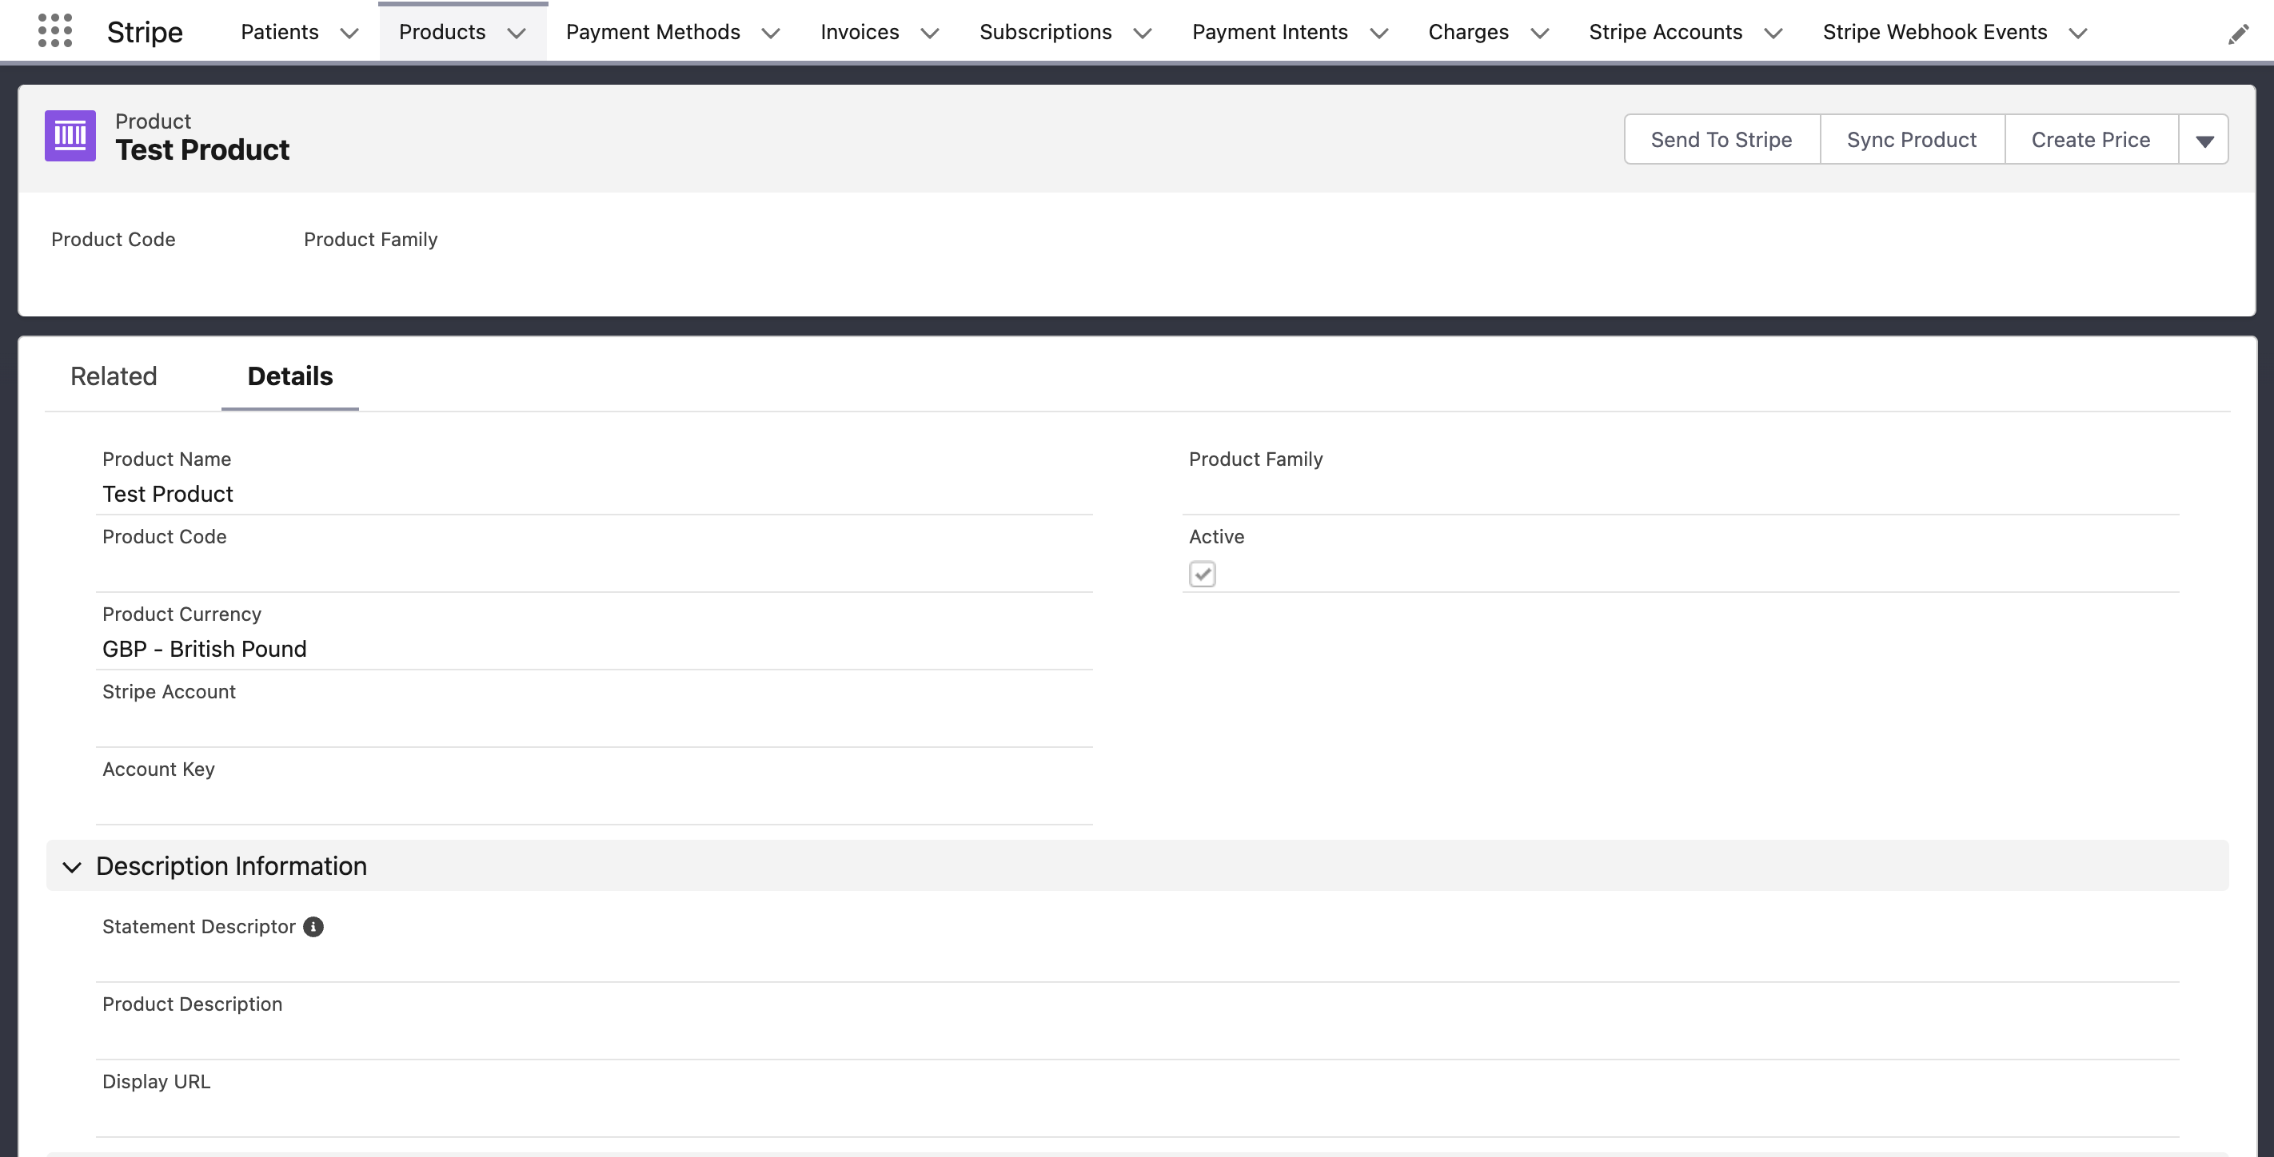Image resolution: width=2274 pixels, height=1157 pixels.
Task: Click the Create Price button
Action: (x=2089, y=140)
